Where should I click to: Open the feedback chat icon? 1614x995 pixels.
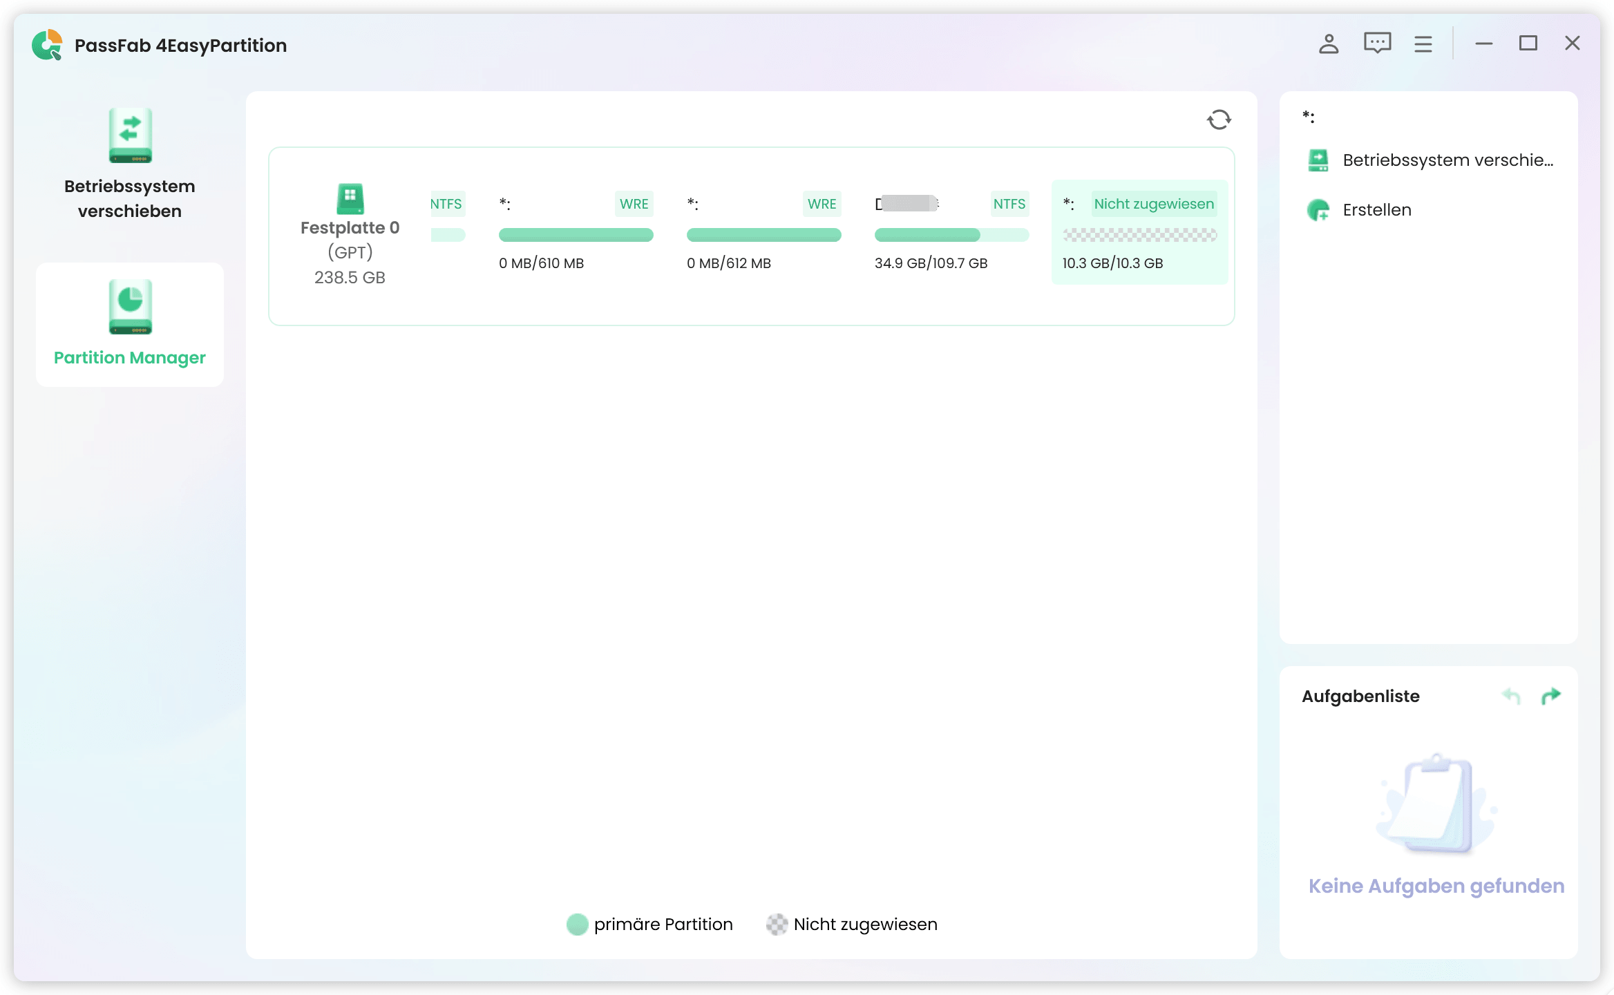(x=1377, y=44)
